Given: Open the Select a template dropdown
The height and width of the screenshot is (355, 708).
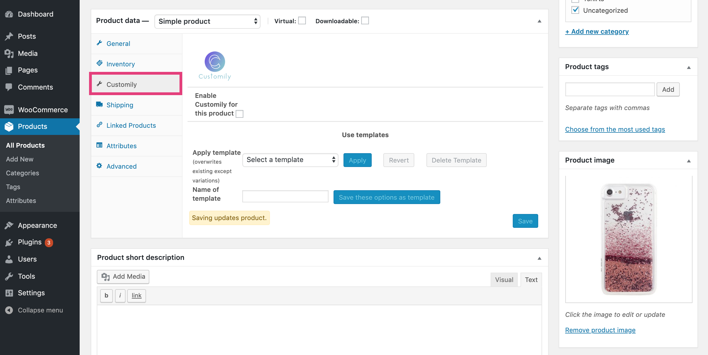Looking at the screenshot, I should coord(290,160).
